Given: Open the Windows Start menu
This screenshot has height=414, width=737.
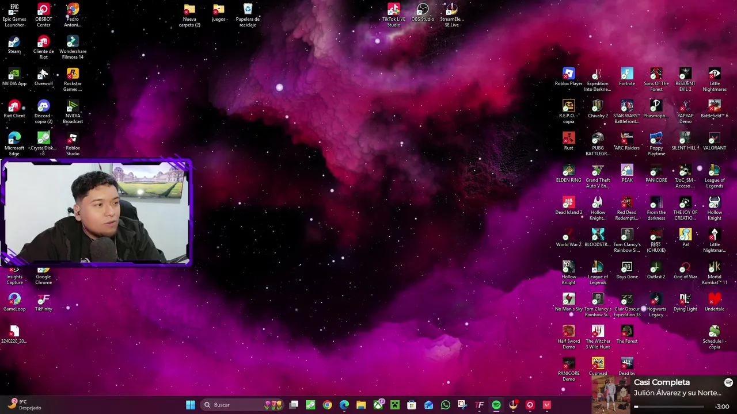Looking at the screenshot, I should point(190,405).
